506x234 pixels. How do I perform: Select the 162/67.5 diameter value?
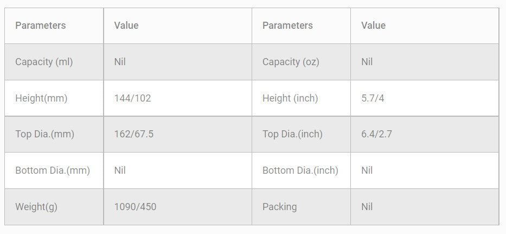coord(133,134)
